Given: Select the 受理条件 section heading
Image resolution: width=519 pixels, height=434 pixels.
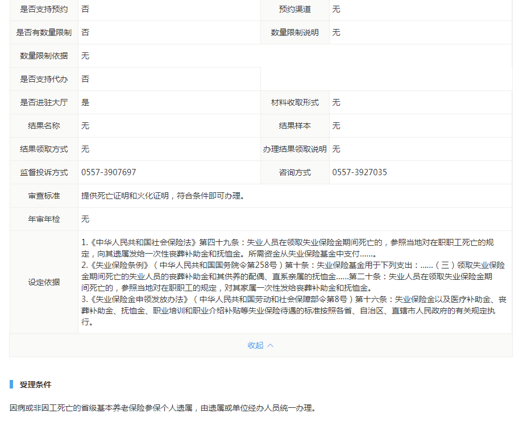Looking at the screenshot, I should tap(35, 385).
